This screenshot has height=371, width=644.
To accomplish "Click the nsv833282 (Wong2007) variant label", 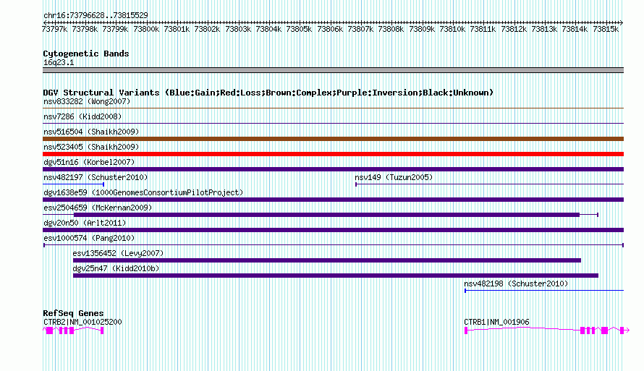I will coord(87,101).
